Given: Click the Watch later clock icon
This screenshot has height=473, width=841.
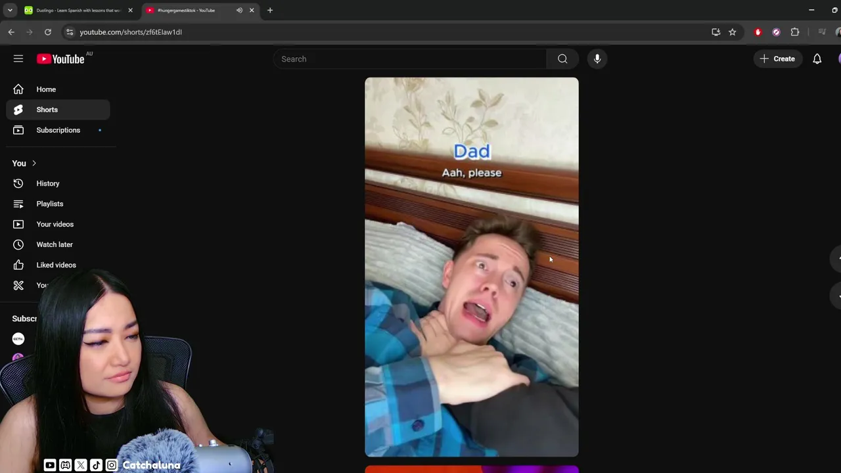Looking at the screenshot, I should 18,244.
